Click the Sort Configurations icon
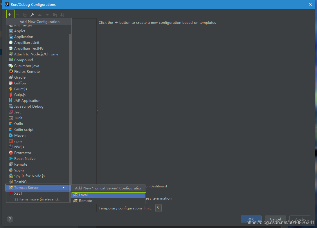This screenshot has width=317, height=228. 62,15
